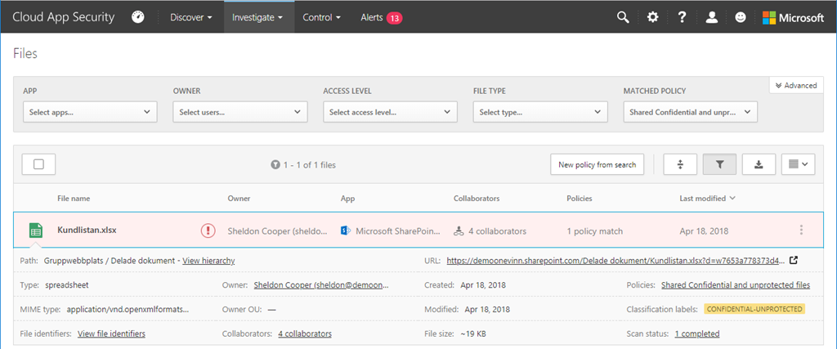The image size is (837, 349).
Task: Click the CONFIDENTIAL-UNPROTECTED label tag
Action: (754, 310)
